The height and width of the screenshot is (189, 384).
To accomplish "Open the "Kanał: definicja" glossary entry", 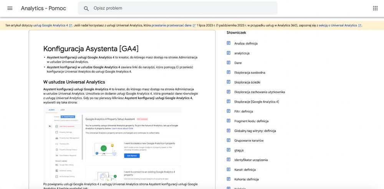I will pos(245,170).
